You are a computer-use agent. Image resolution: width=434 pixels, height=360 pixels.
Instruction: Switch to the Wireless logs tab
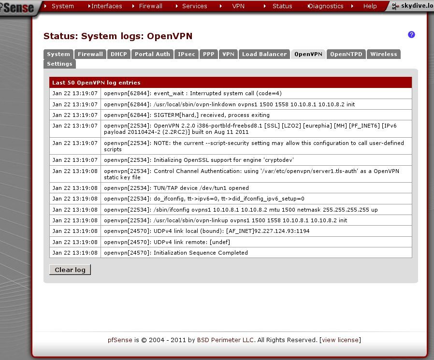point(384,54)
